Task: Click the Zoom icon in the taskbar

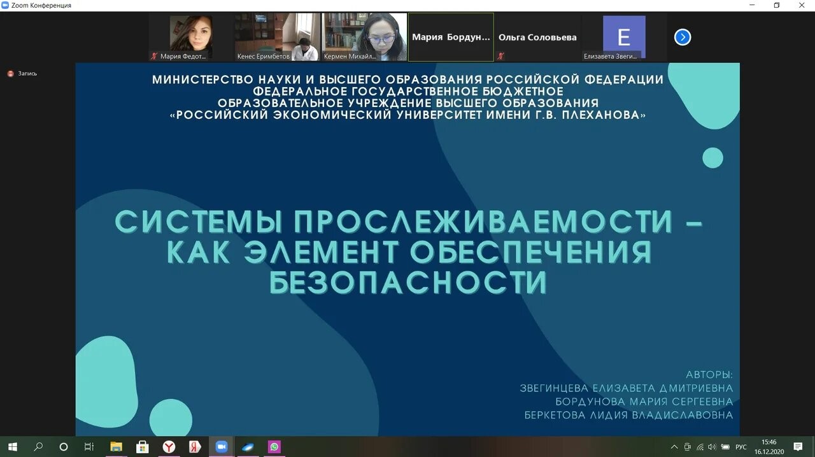Action: [x=222, y=447]
